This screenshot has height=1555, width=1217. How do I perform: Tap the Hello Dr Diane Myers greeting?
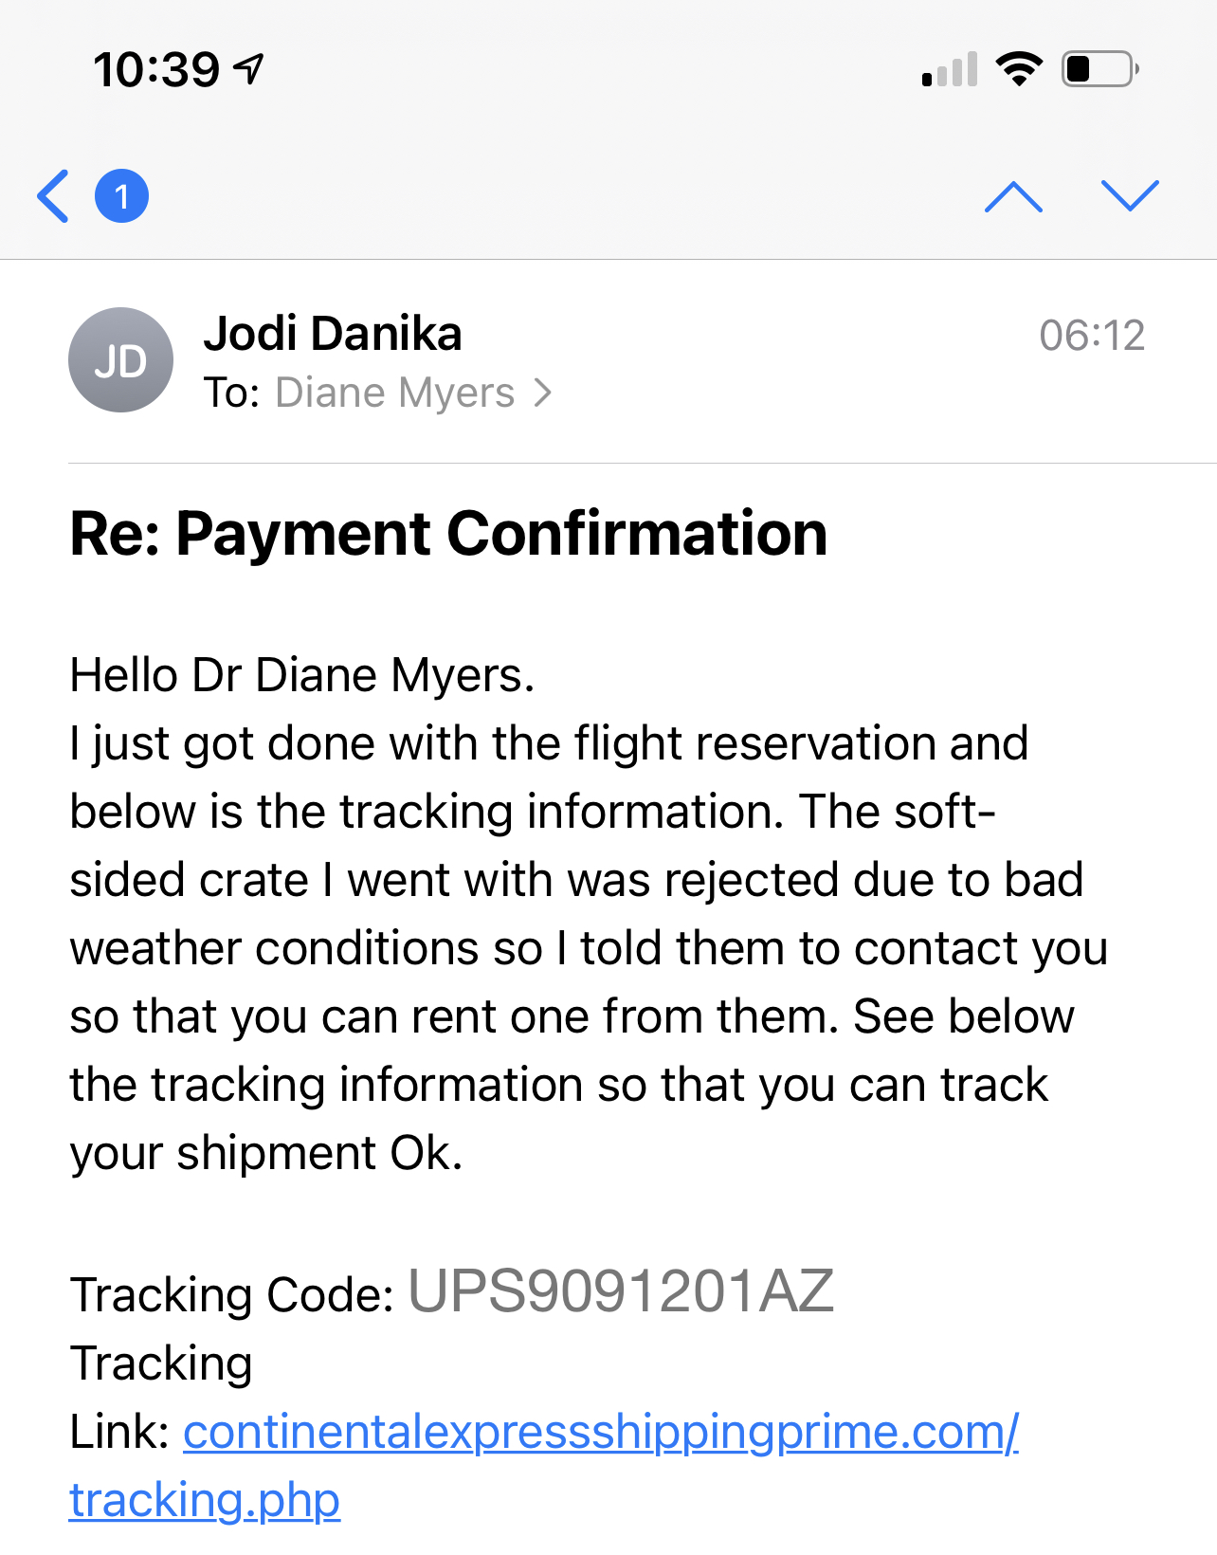coord(302,675)
